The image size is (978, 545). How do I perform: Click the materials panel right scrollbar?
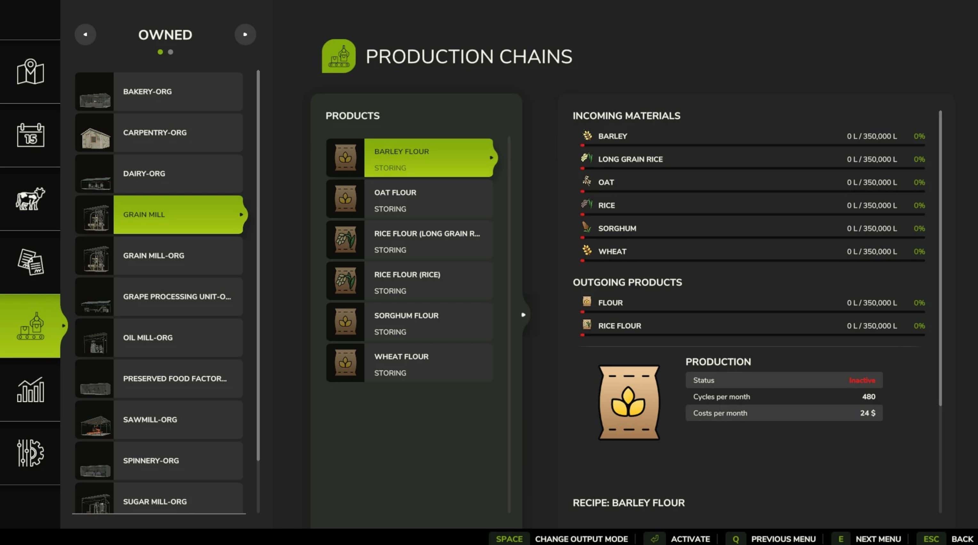coord(940,258)
